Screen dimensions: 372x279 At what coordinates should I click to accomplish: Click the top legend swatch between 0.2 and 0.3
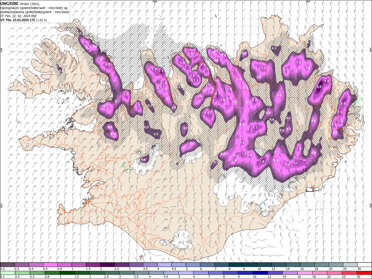coord(7,264)
